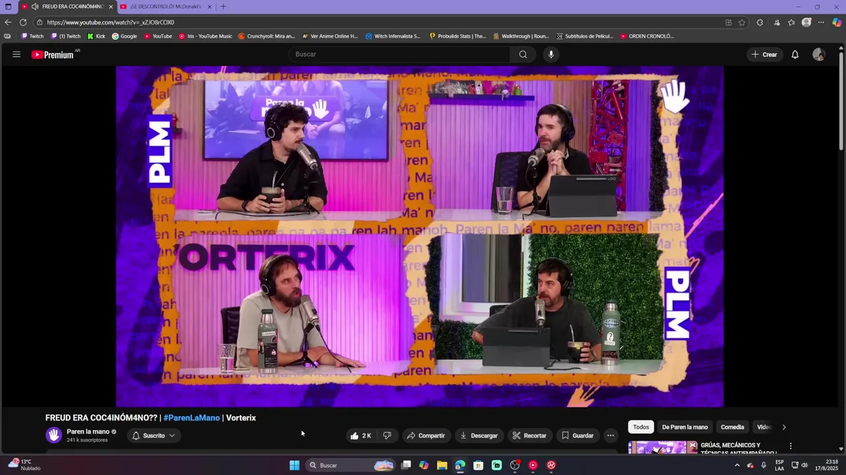Viewport: 846px width, 475px height.
Task: Open Task View on taskbar
Action: [x=406, y=465]
